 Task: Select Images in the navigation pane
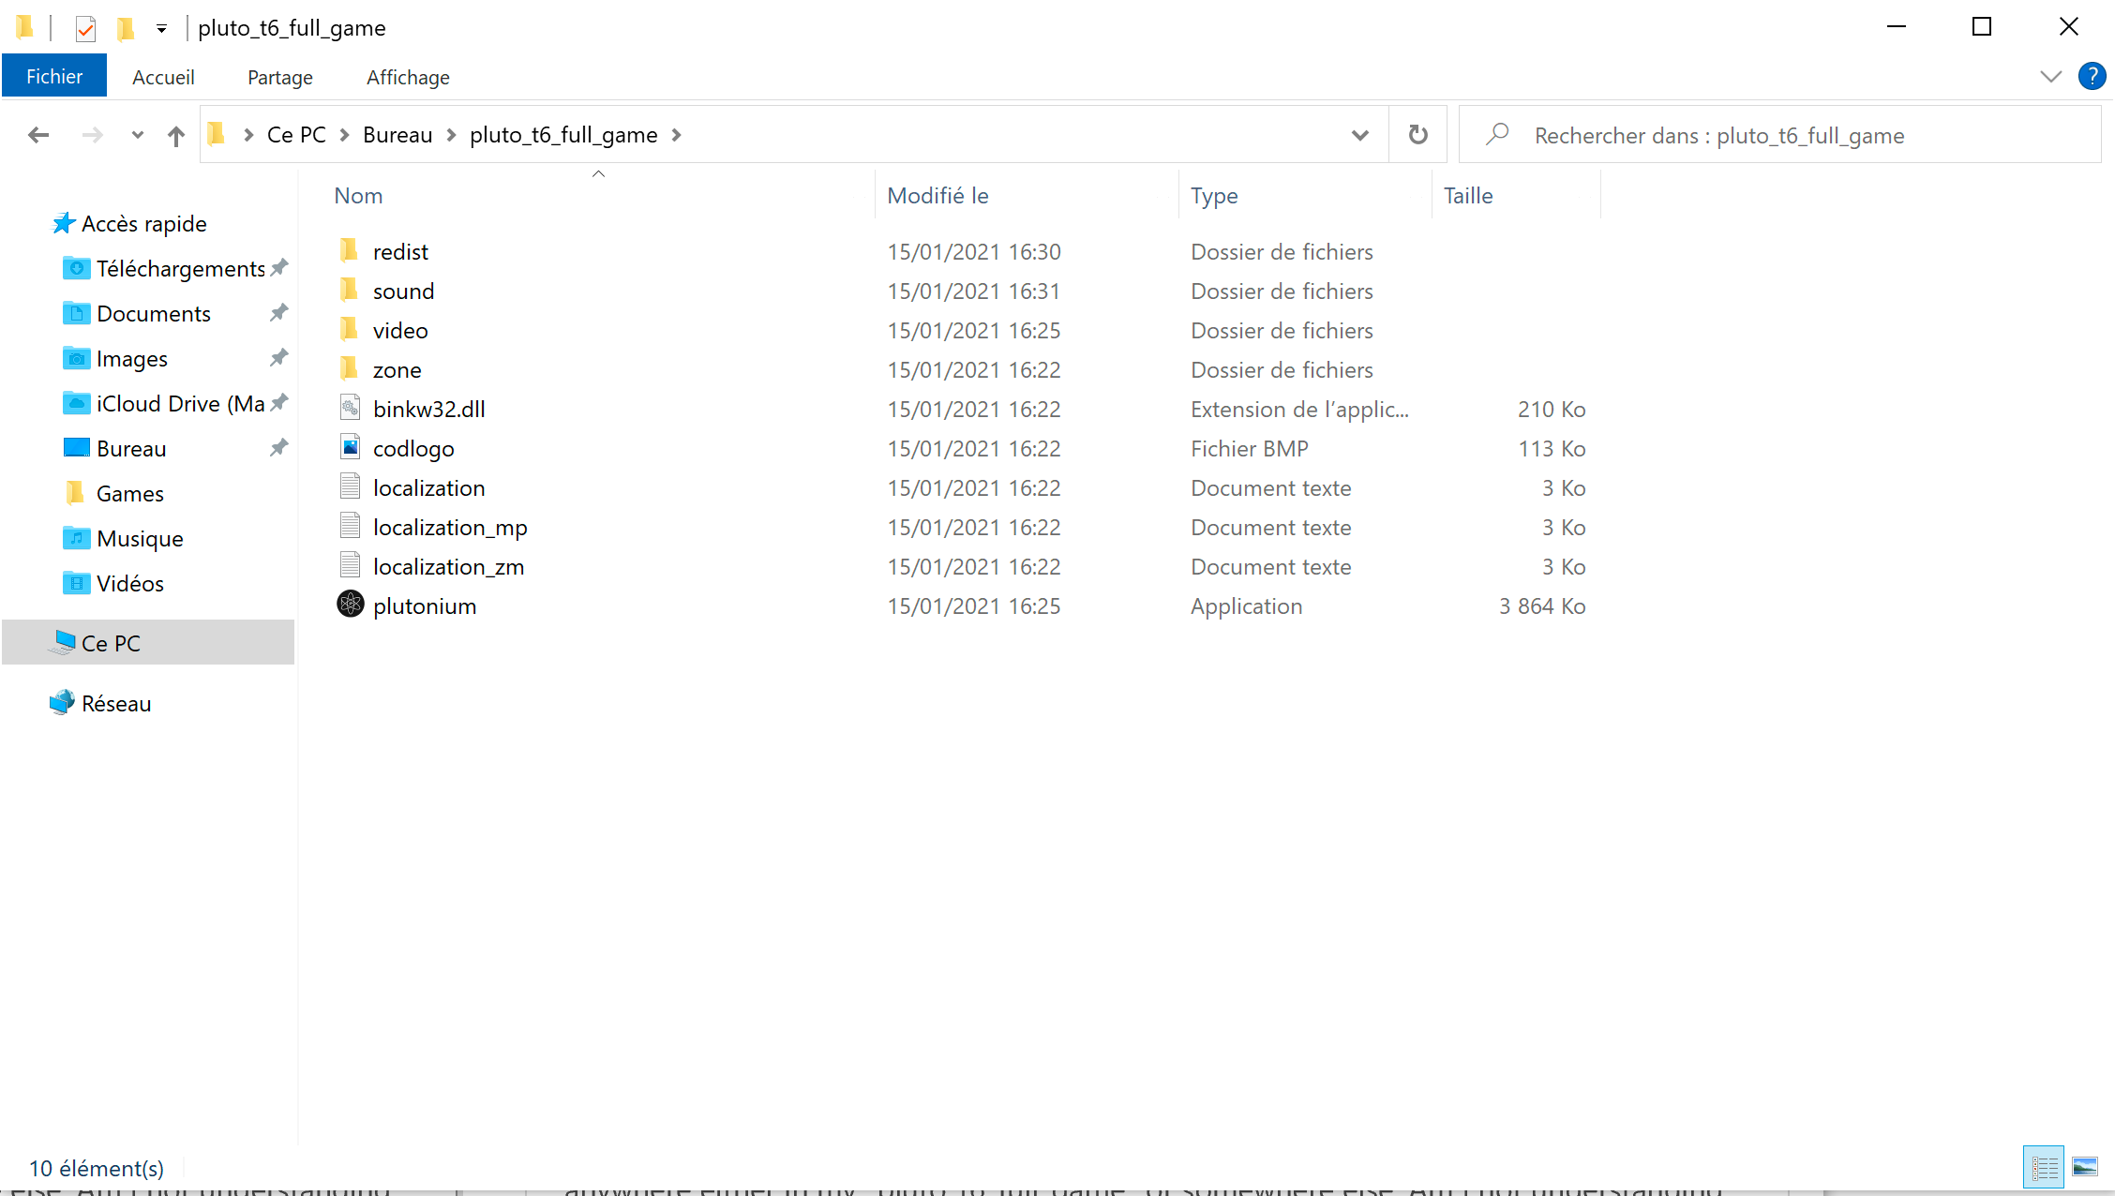click(132, 358)
